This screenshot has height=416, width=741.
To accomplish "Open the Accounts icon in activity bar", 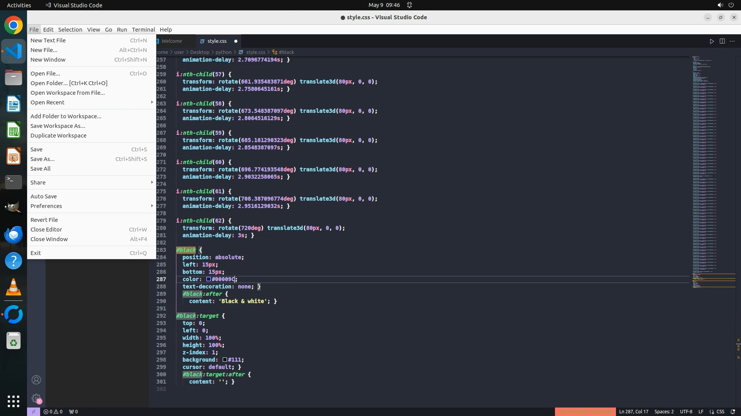I will 36,380.
